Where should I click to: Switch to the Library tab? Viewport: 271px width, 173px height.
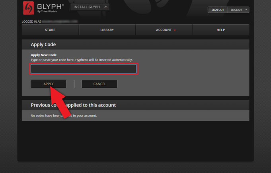click(x=107, y=30)
